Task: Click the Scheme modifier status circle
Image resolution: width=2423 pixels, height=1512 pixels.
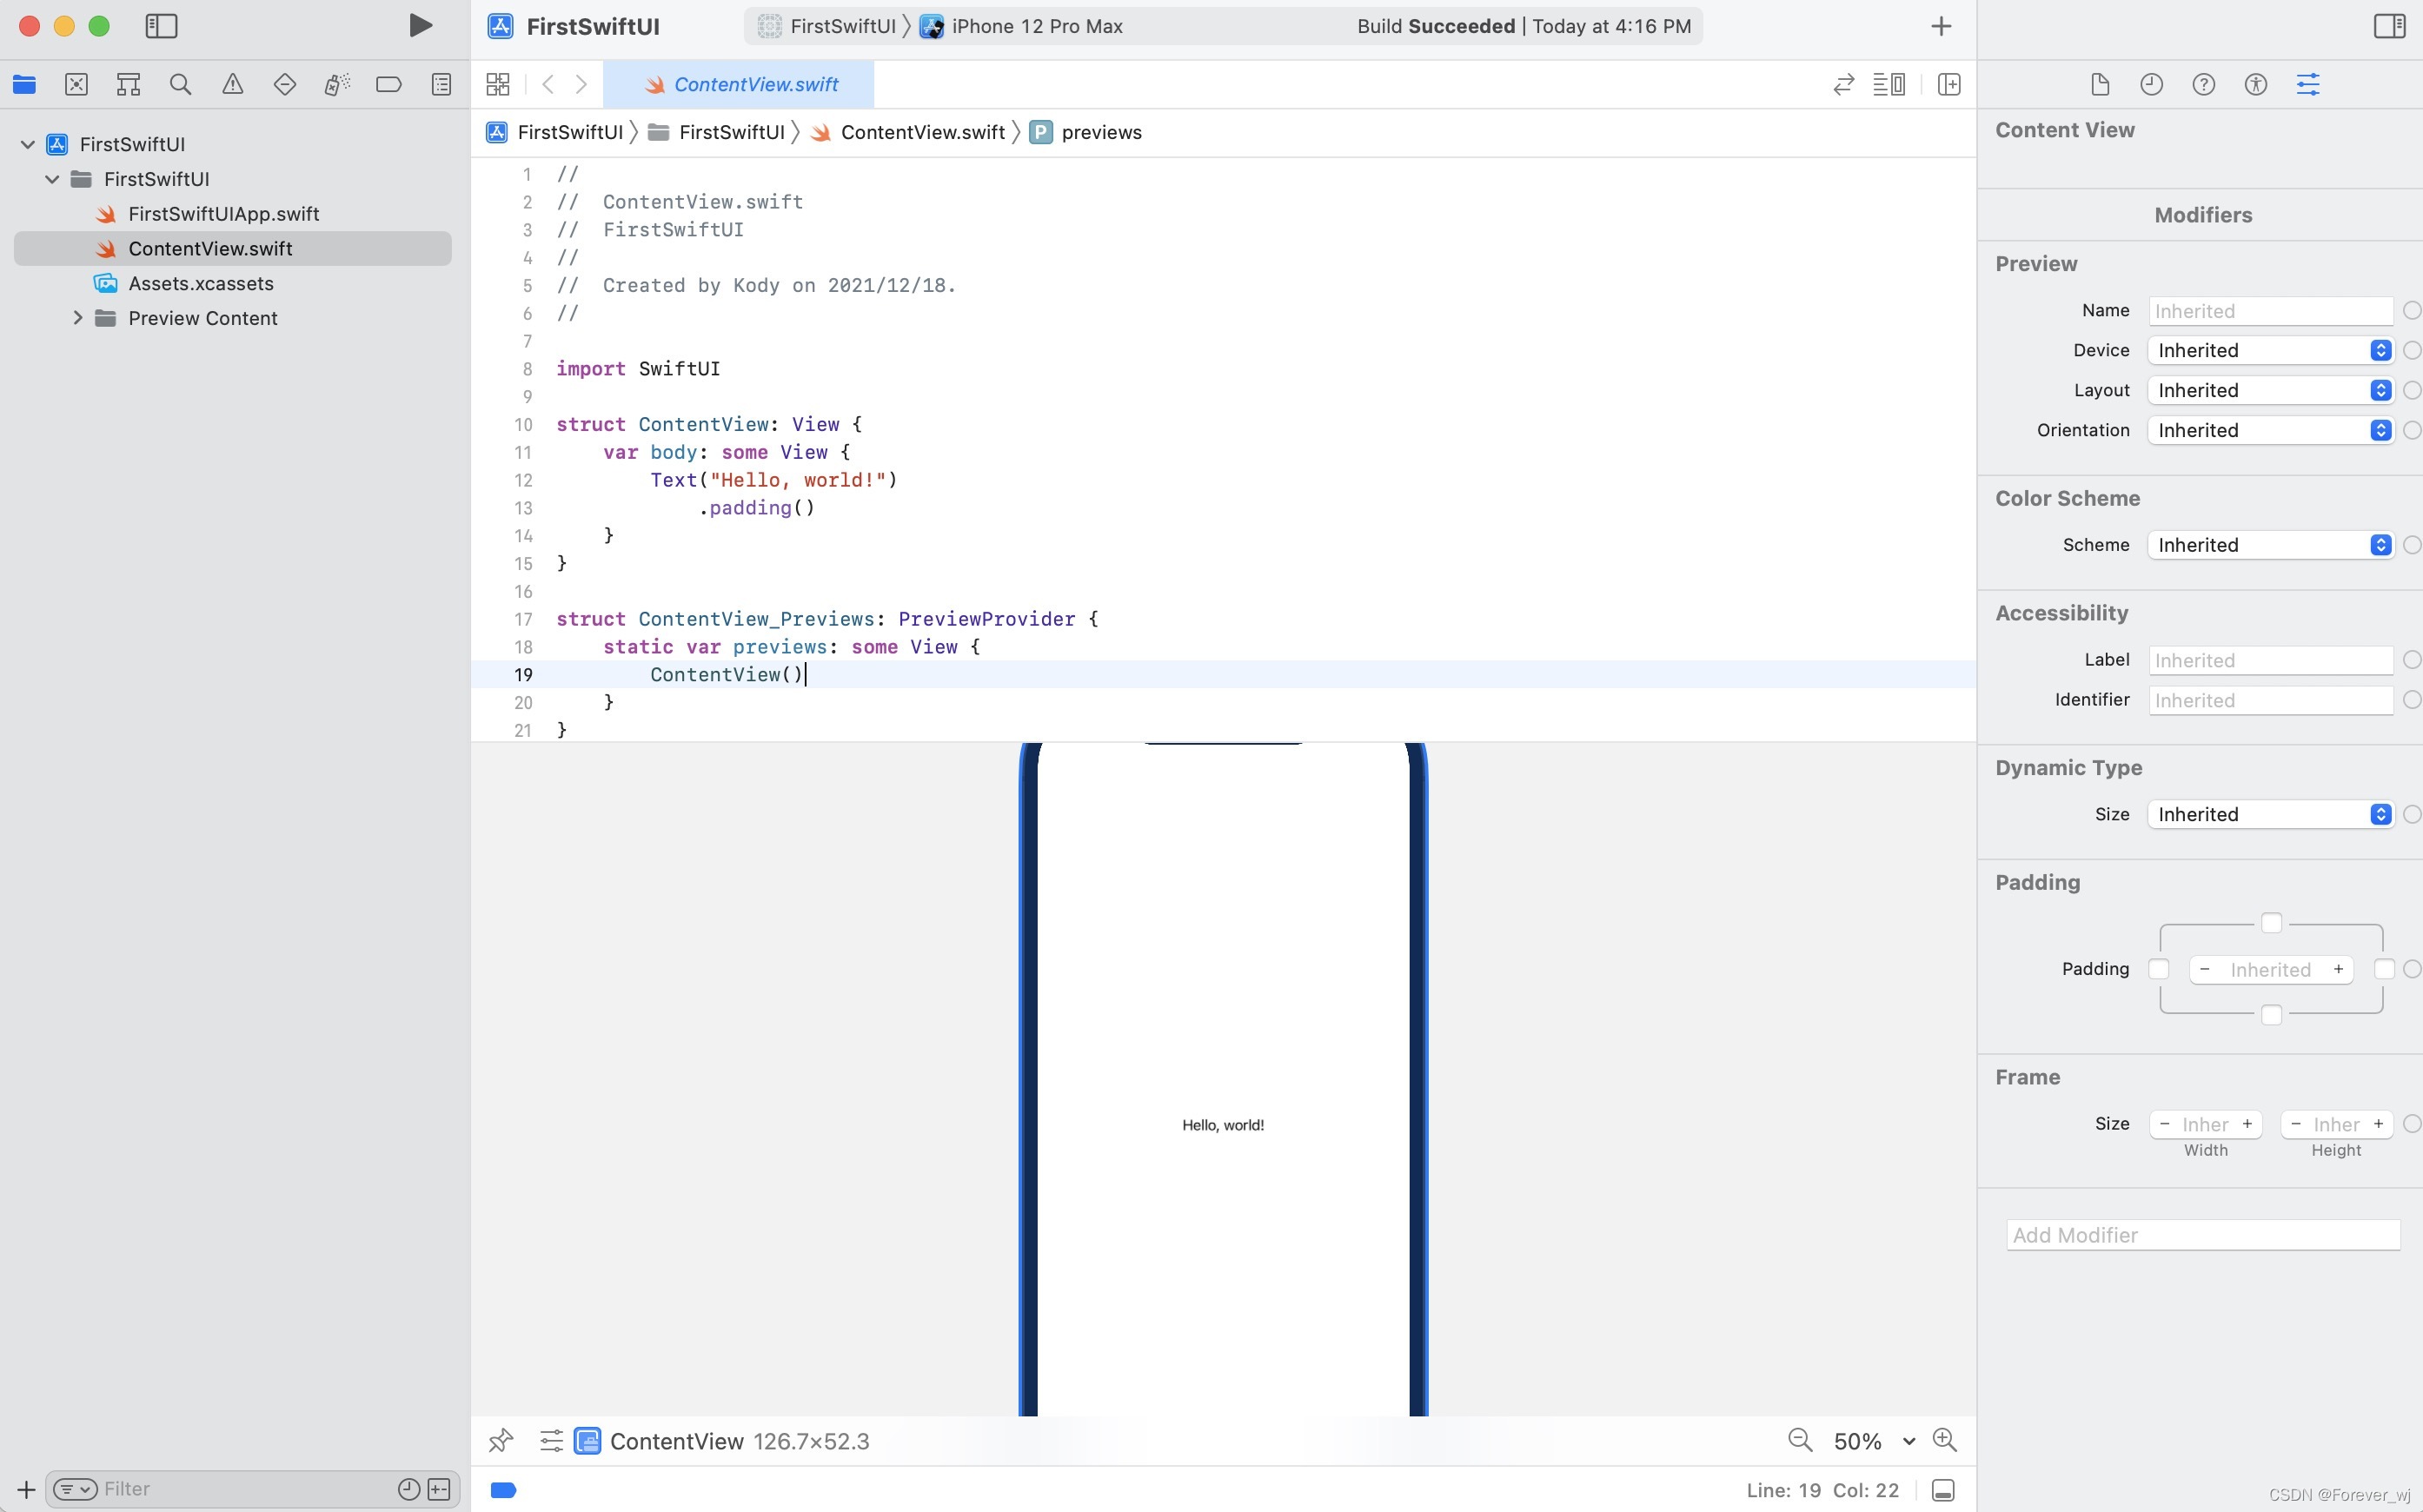Action: pyautogui.click(x=2412, y=544)
